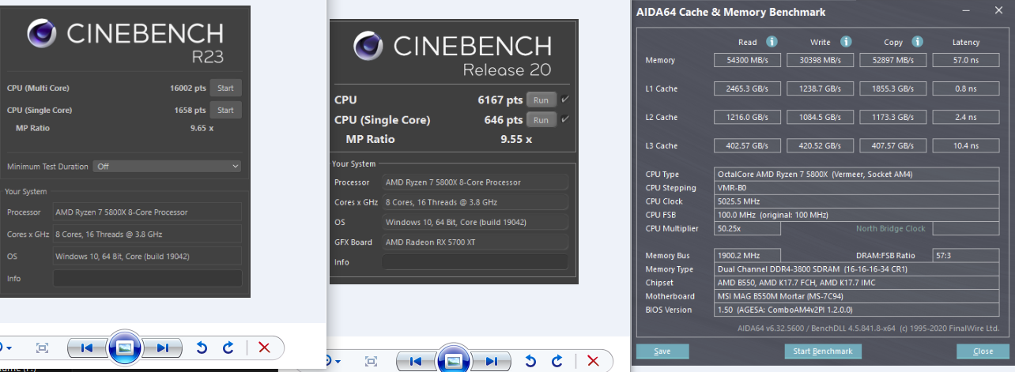Show previous image in left photo viewer
1015x372 pixels.
88,348
